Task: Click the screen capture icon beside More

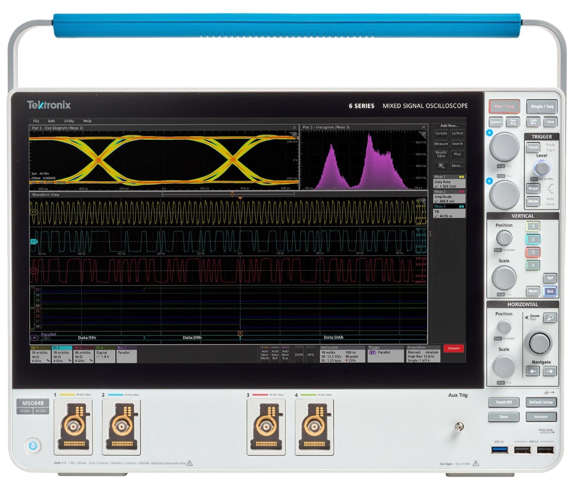Action: click(x=441, y=165)
